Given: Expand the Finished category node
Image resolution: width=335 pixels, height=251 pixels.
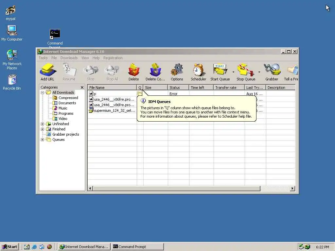Looking at the screenshot, I should (x=42, y=129).
